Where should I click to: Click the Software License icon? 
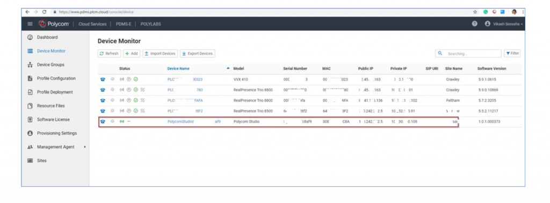click(x=30, y=119)
